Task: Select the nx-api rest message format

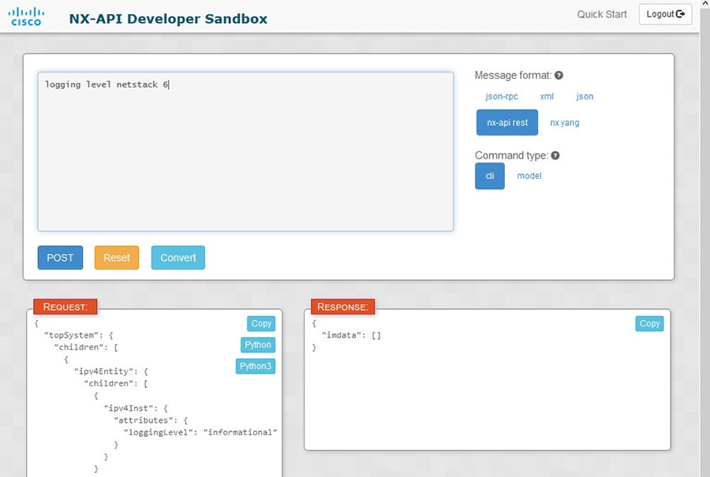Action: point(506,122)
